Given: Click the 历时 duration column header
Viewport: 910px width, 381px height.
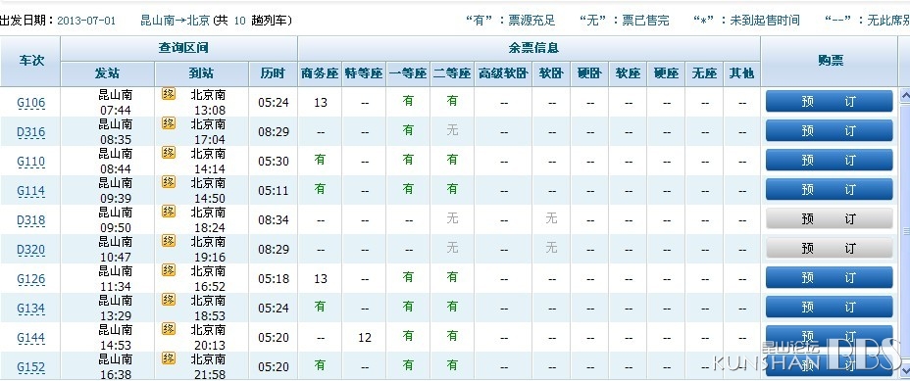Looking at the screenshot, I should [x=273, y=74].
